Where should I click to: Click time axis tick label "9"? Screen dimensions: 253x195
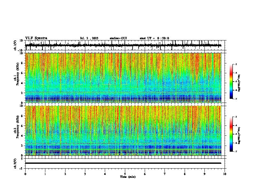(x=204, y=174)
